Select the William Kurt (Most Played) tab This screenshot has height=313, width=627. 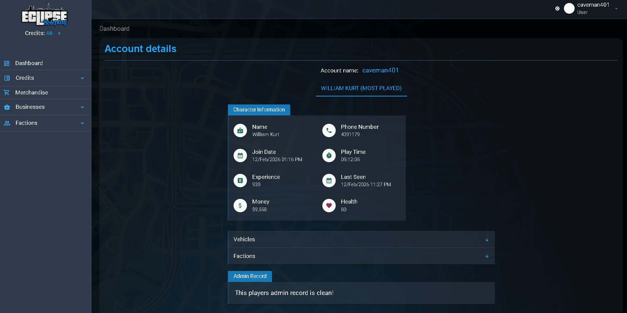[x=361, y=88]
